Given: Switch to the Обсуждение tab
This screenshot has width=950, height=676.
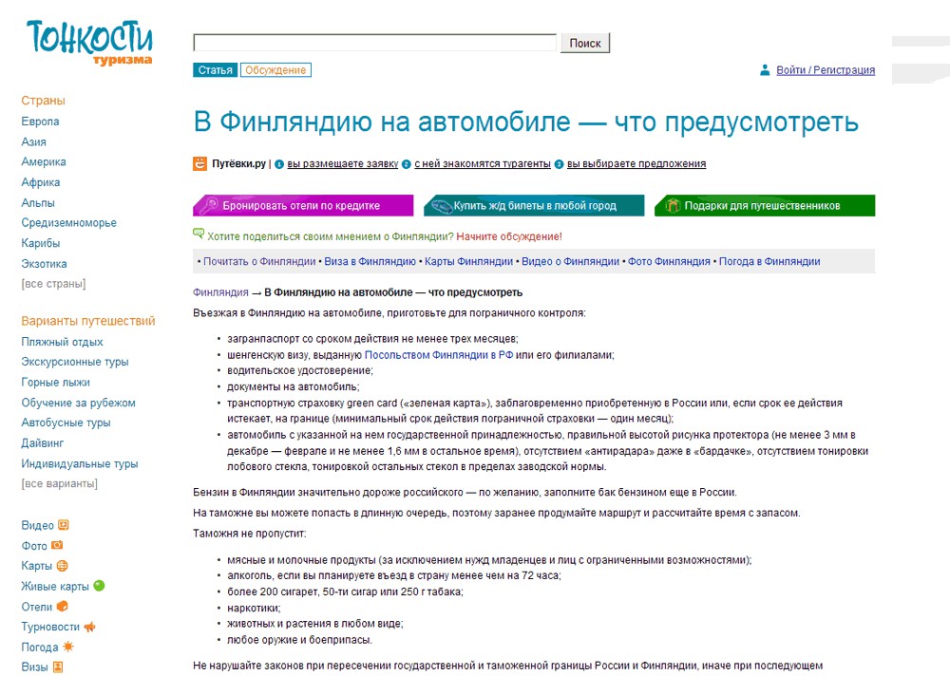Looking at the screenshot, I should [275, 70].
